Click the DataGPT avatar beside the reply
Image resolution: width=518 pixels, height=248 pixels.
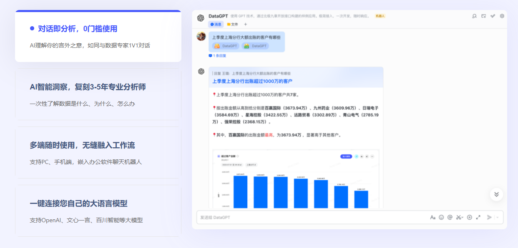(201, 72)
